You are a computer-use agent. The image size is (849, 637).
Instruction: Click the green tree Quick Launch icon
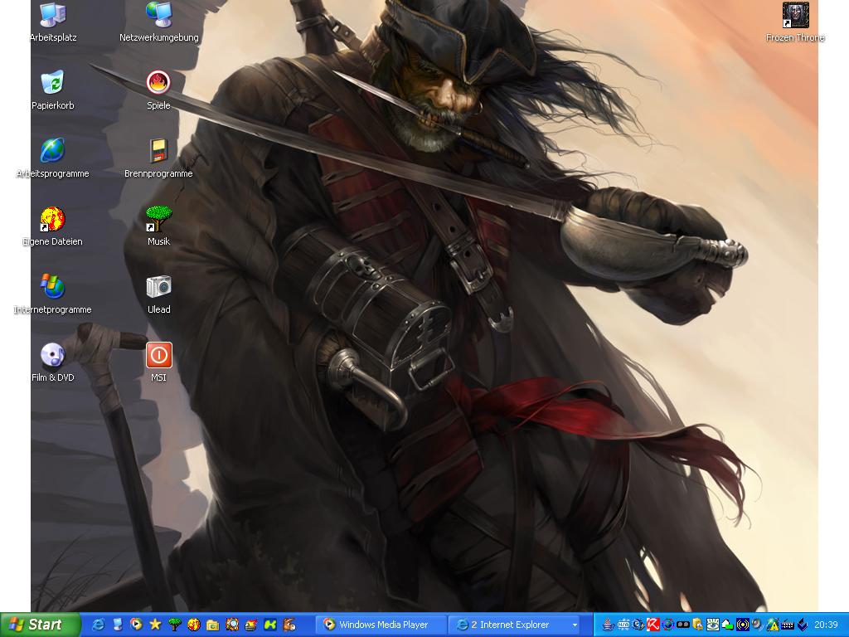(x=174, y=625)
